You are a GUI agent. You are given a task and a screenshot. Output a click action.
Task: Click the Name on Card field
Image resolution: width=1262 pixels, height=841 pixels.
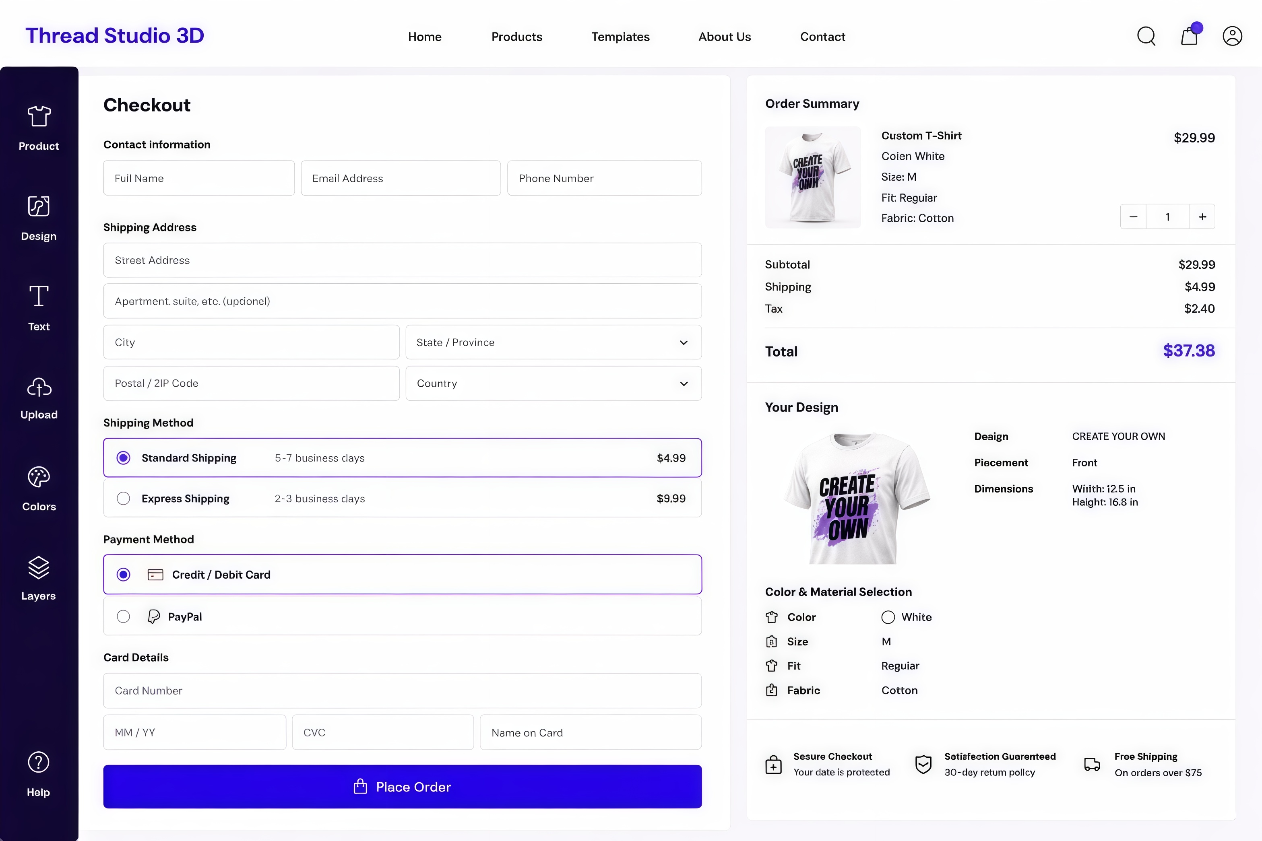pos(591,732)
